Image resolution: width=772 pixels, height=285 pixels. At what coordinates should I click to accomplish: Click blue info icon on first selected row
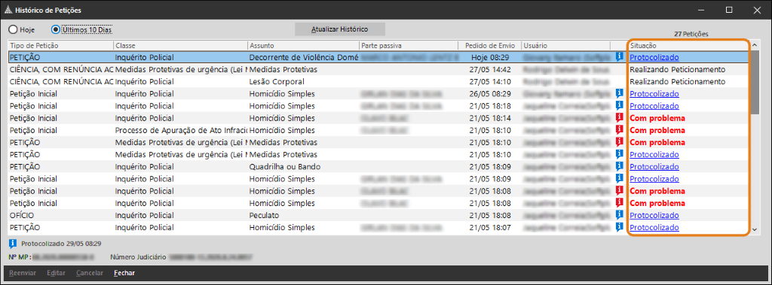click(x=620, y=56)
